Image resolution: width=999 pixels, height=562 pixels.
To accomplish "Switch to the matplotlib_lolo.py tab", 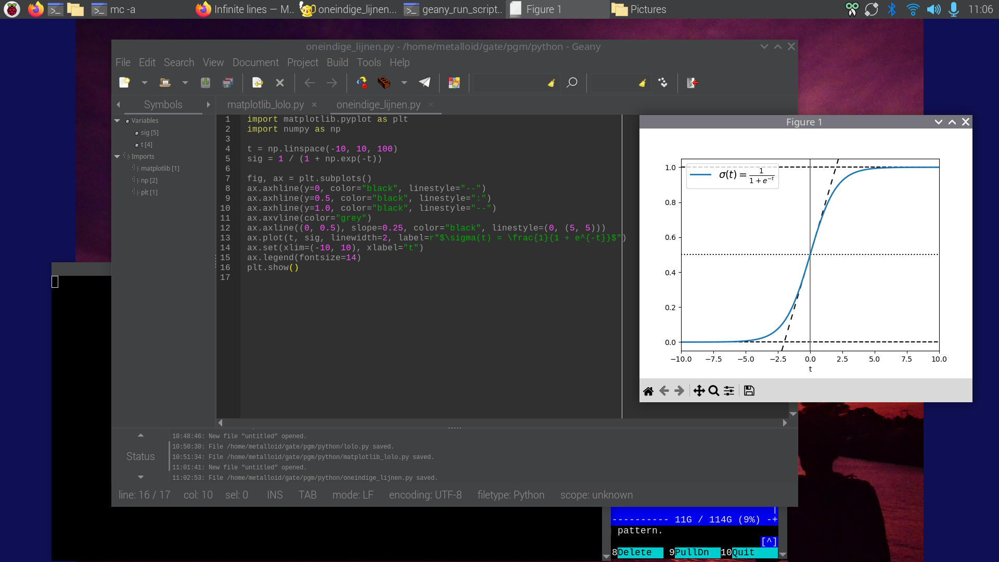I will 265,105.
